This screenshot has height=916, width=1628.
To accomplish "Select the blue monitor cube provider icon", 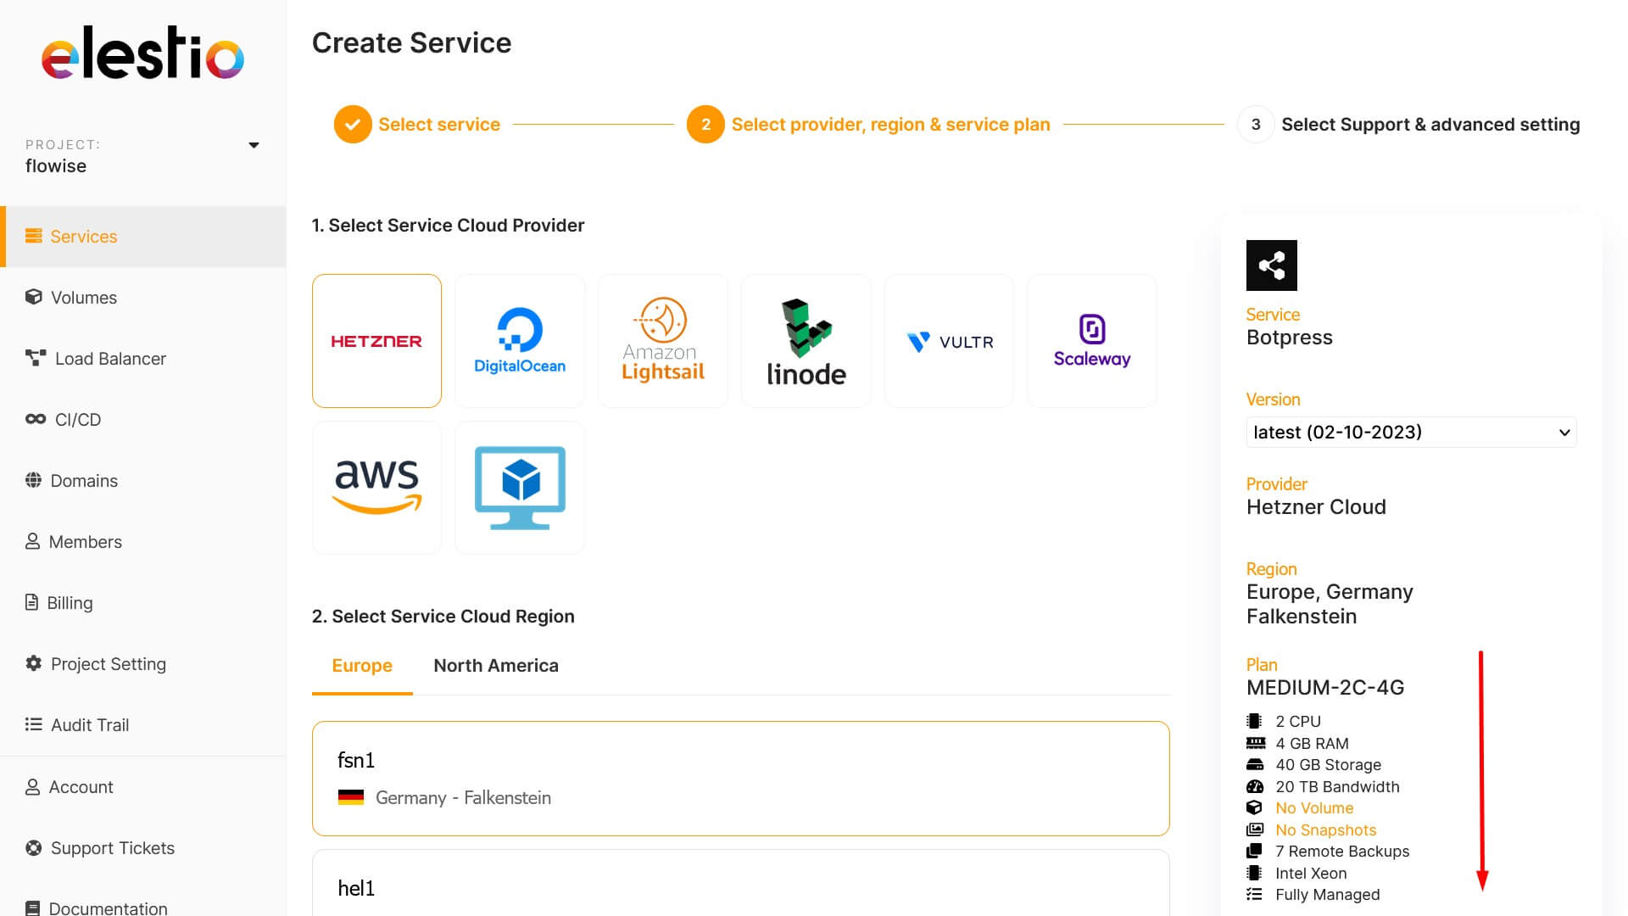I will [x=520, y=488].
